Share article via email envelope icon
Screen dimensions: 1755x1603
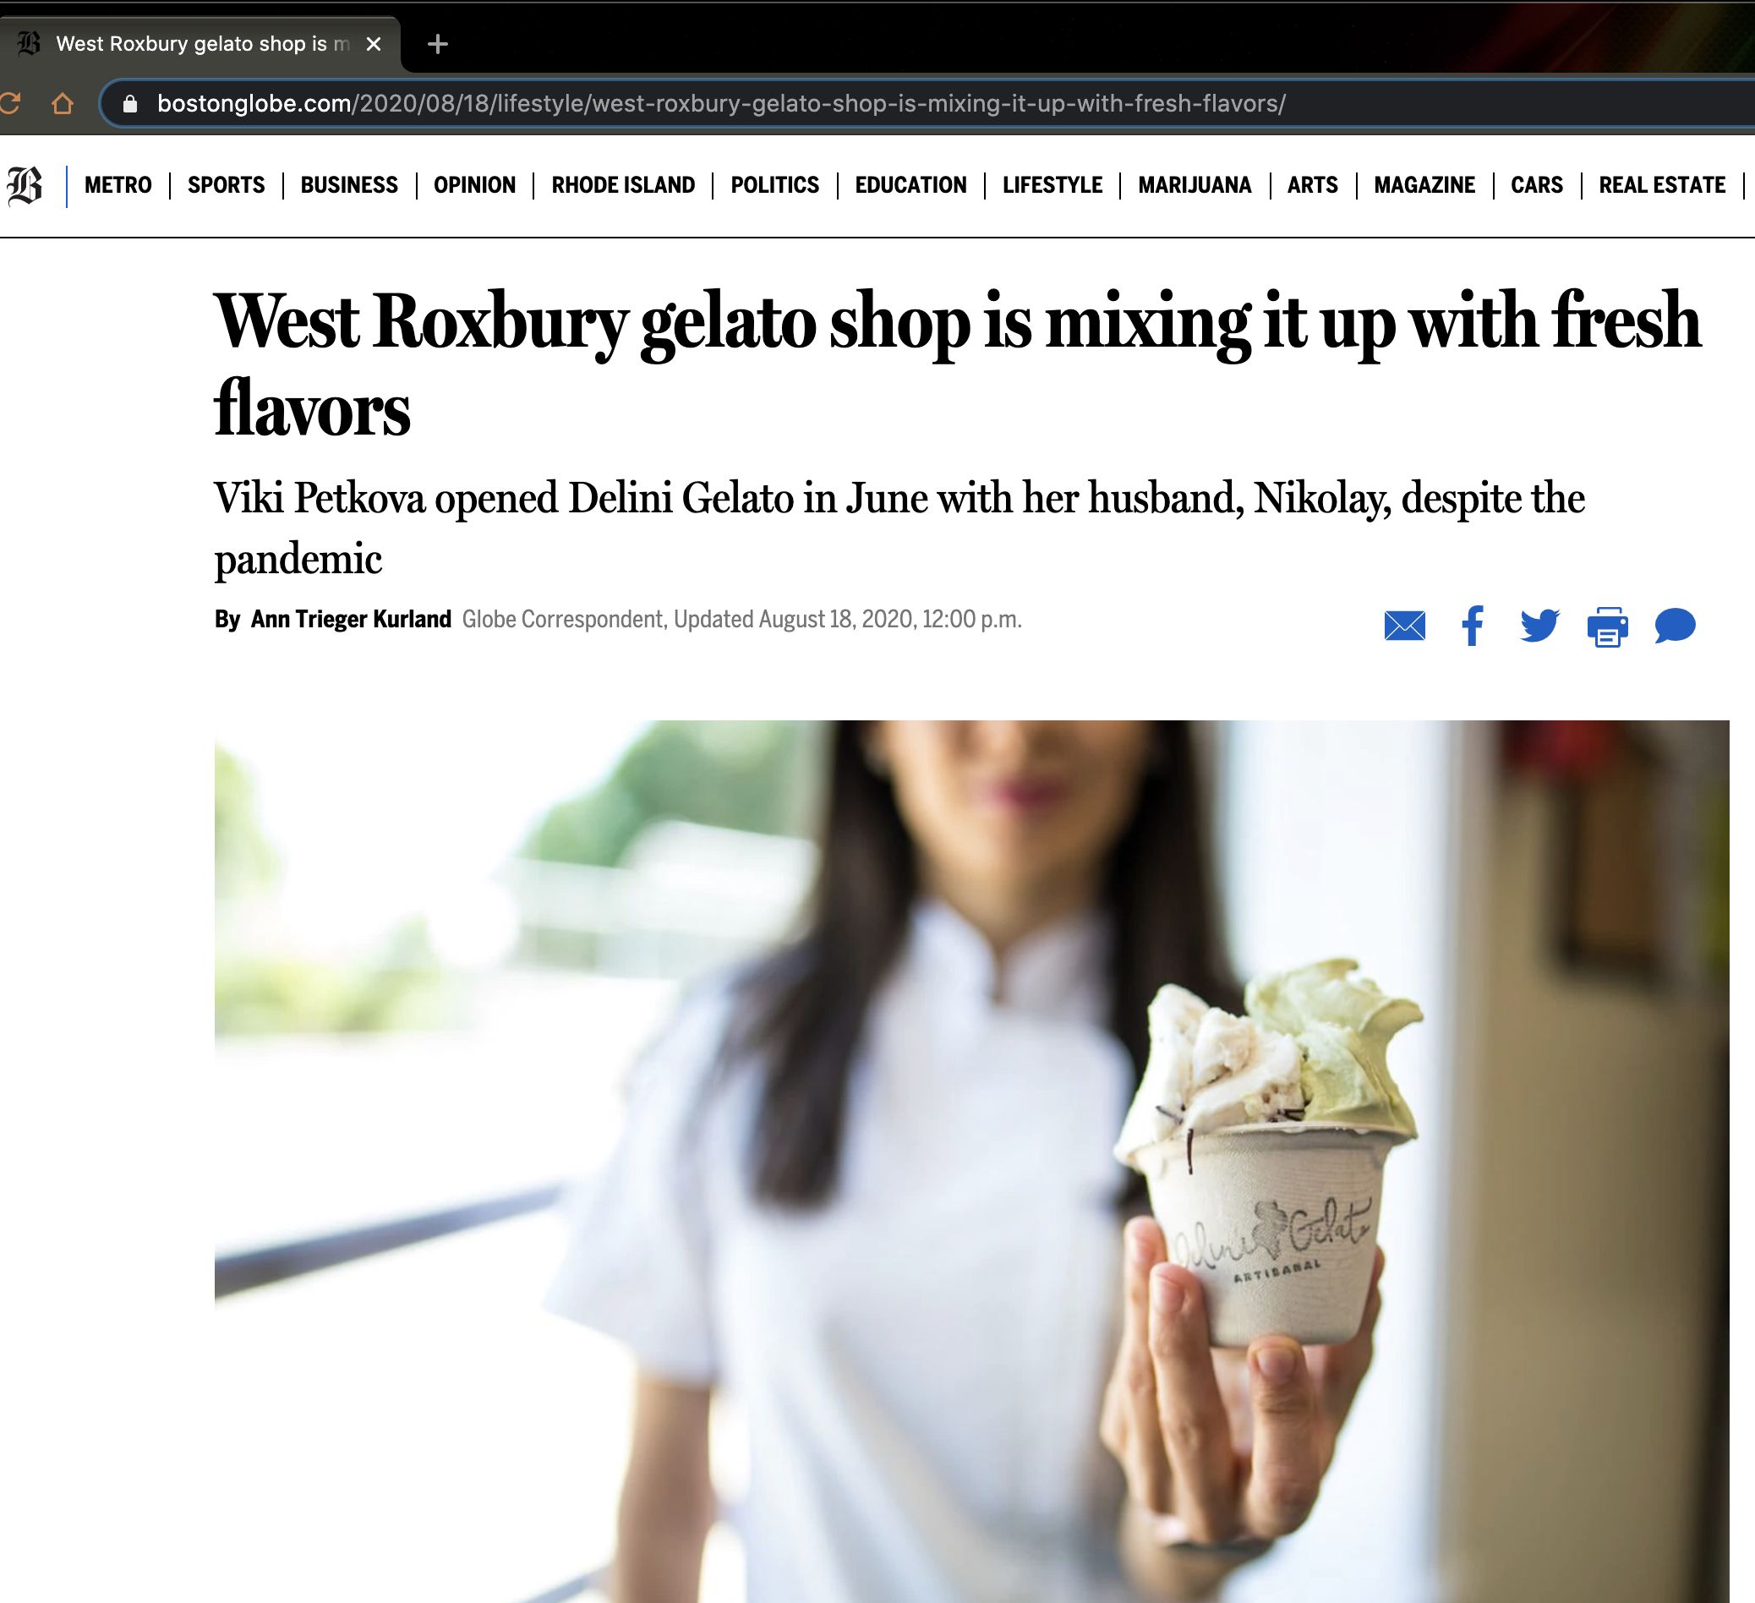point(1404,626)
